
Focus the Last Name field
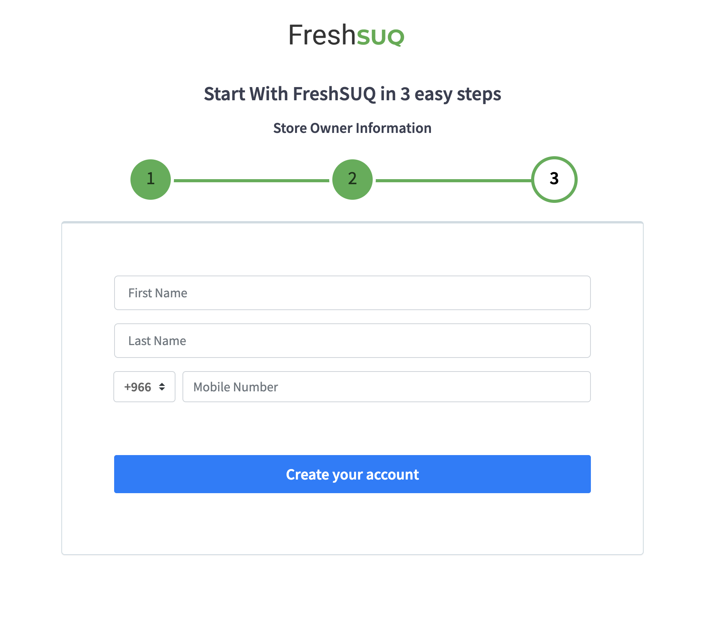(353, 341)
